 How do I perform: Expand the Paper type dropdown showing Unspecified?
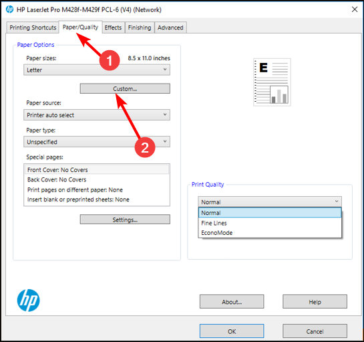point(97,142)
